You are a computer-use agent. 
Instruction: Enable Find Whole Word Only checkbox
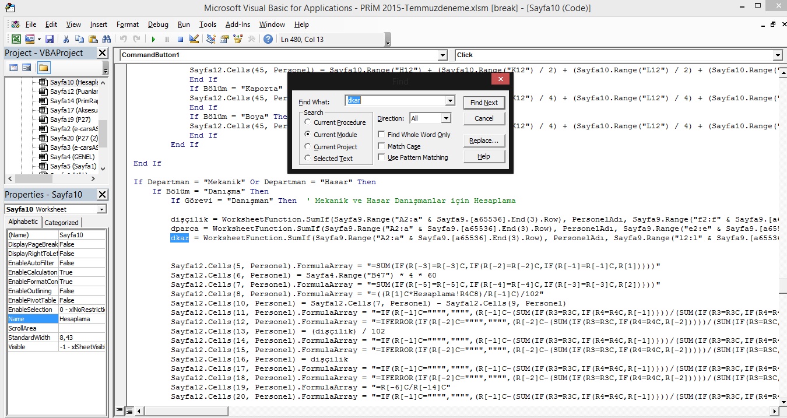coord(382,135)
